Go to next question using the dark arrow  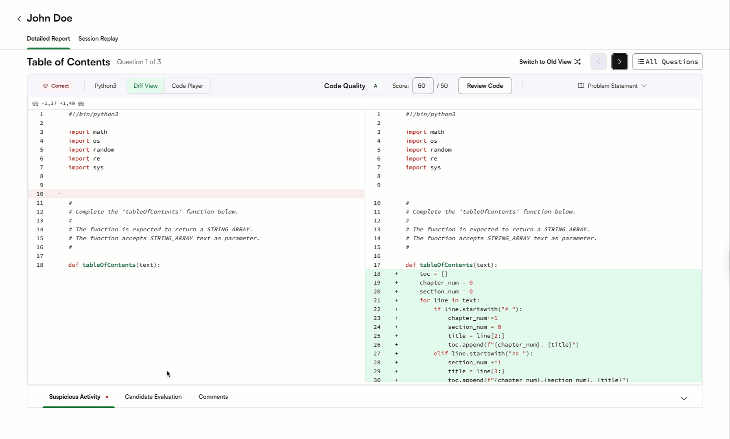pyautogui.click(x=619, y=61)
